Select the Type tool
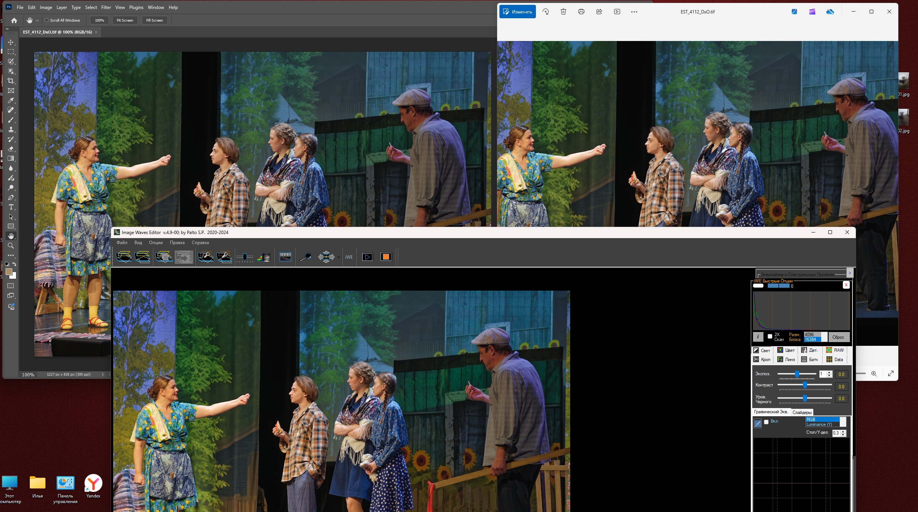 (x=11, y=207)
